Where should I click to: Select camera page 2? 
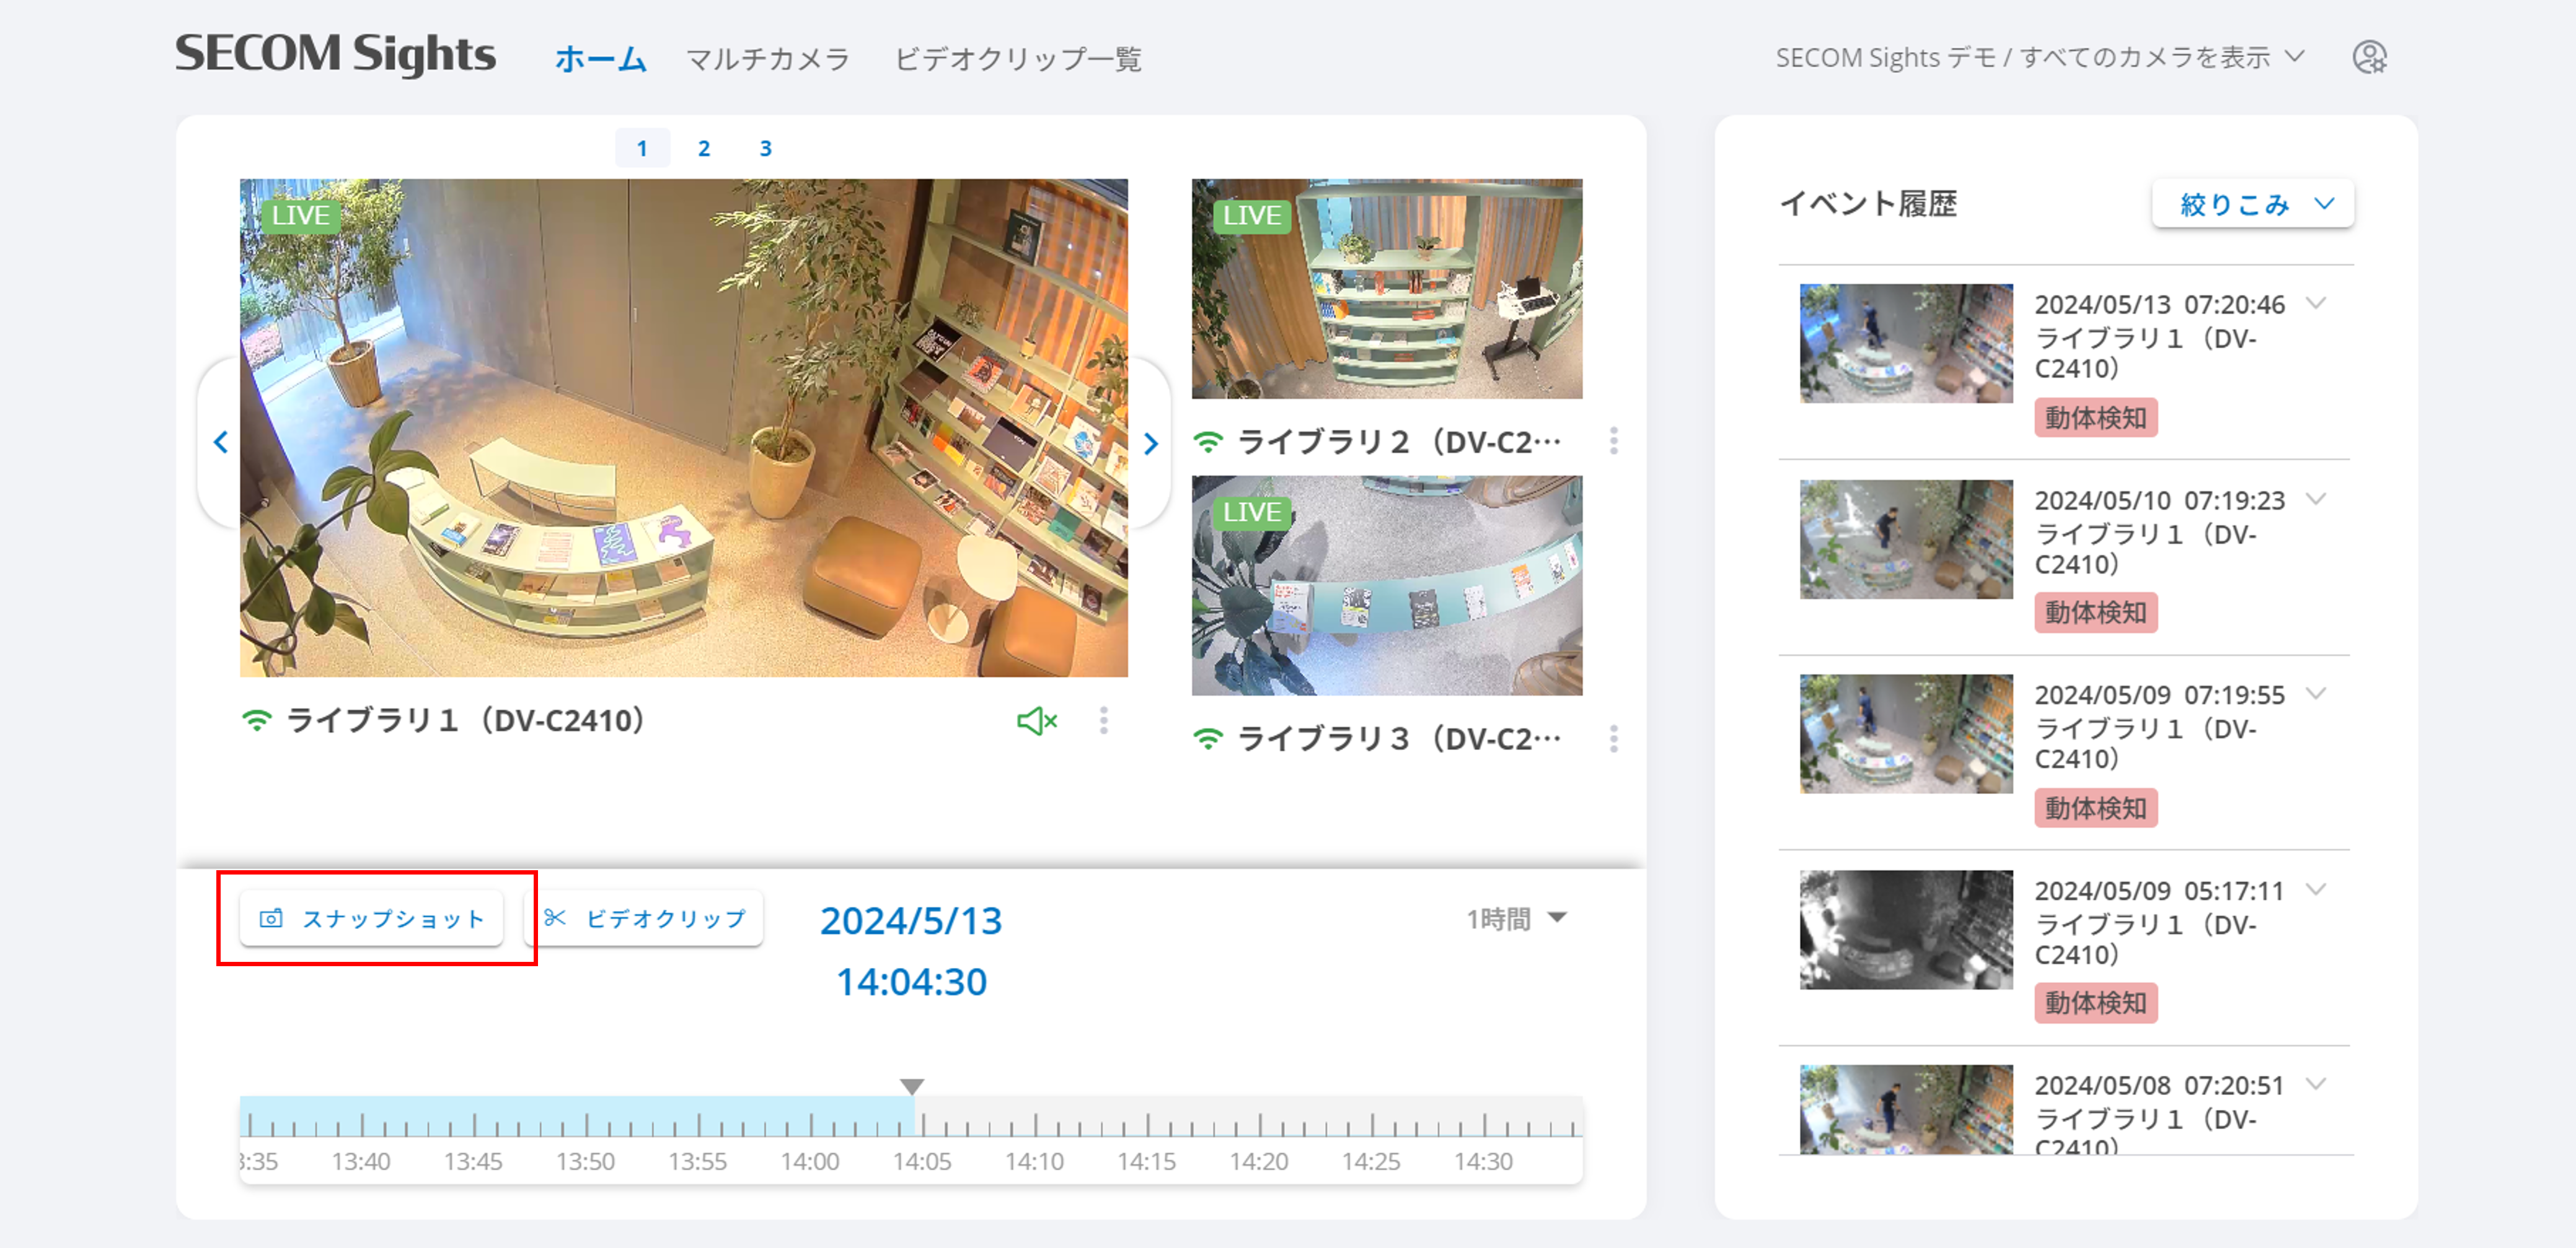tap(704, 148)
